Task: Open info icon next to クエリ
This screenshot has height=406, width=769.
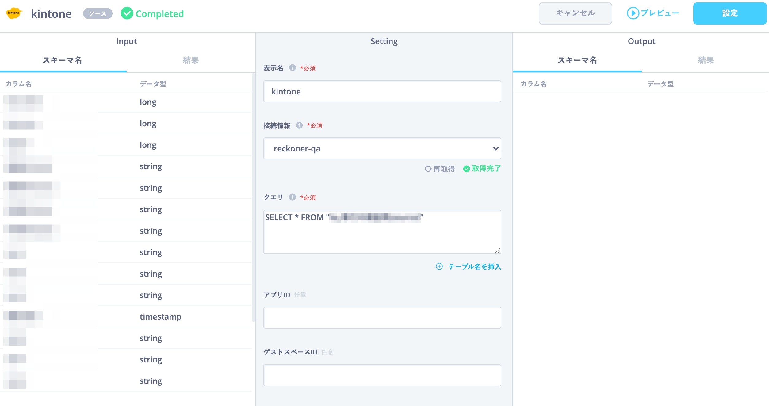Action: click(x=293, y=197)
